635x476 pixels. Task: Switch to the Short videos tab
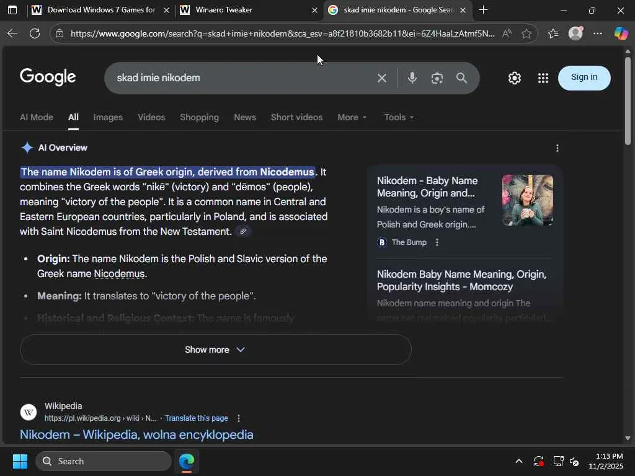297,117
